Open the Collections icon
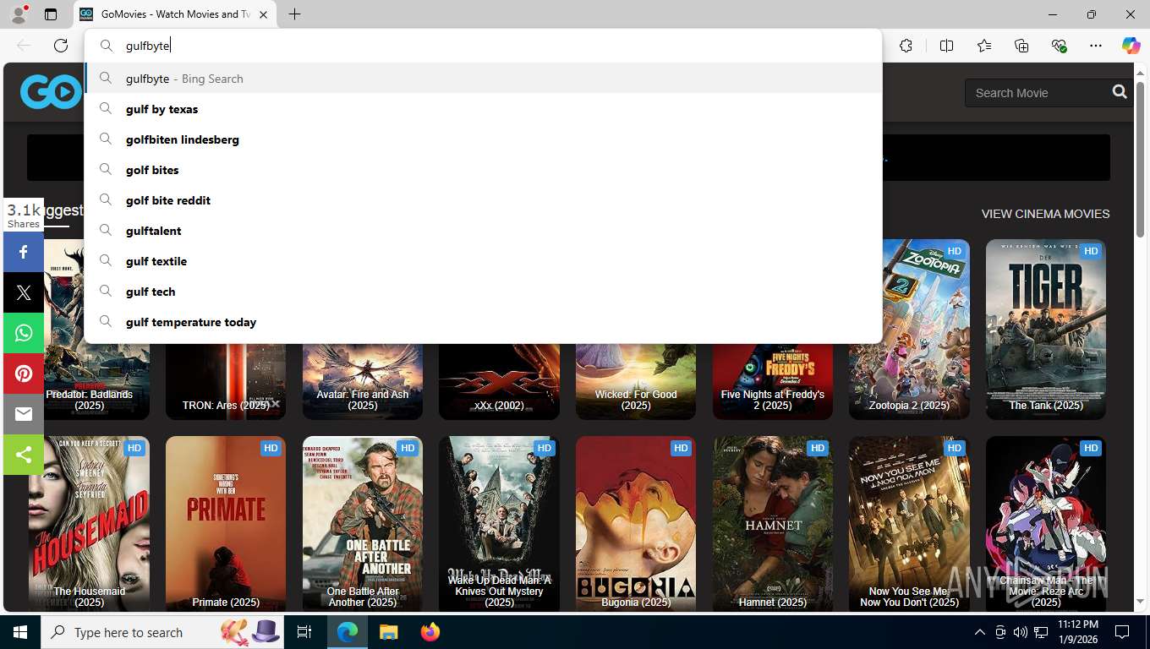1150x649 pixels. coord(1021,46)
